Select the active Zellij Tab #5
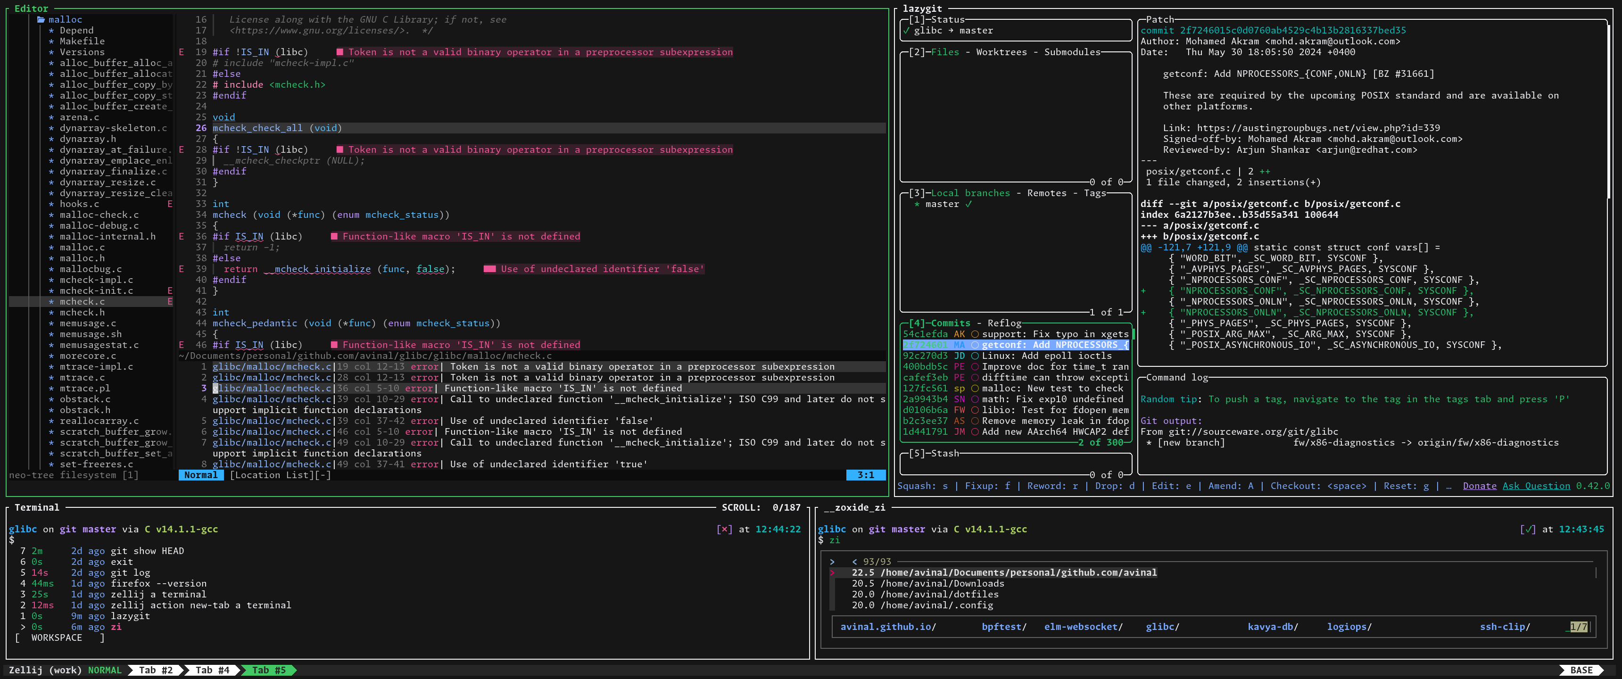Viewport: 1622px width, 679px height. point(269,670)
